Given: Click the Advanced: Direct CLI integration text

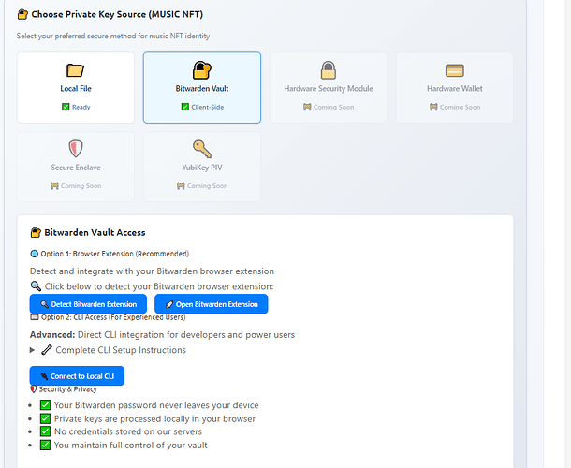Looking at the screenshot, I should tap(163, 335).
